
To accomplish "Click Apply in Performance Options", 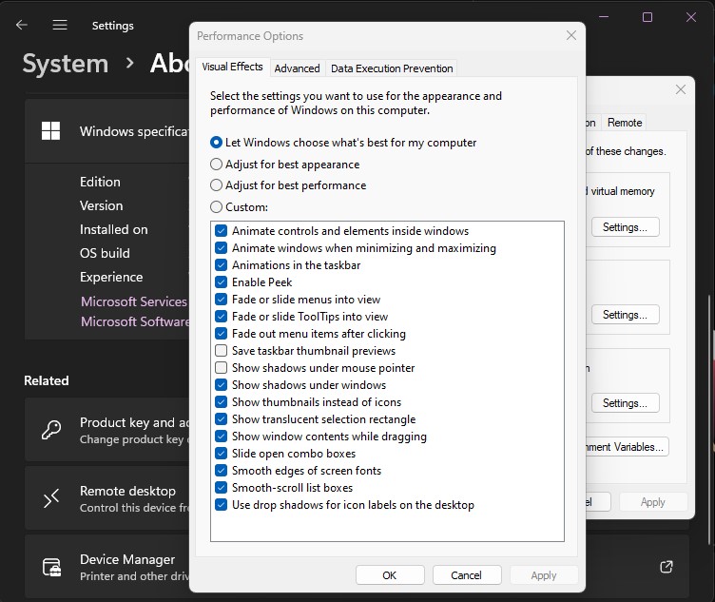I will point(544,575).
